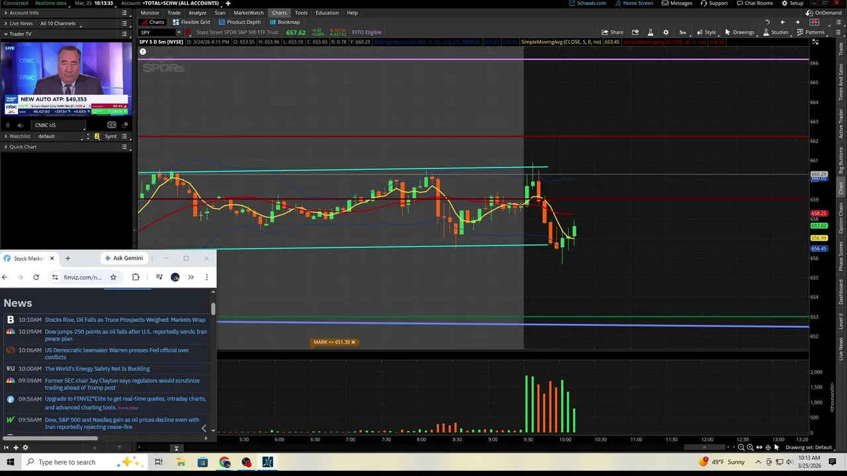The width and height of the screenshot is (847, 476).
Task: Go to Home Screen
Action: click(634, 3)
